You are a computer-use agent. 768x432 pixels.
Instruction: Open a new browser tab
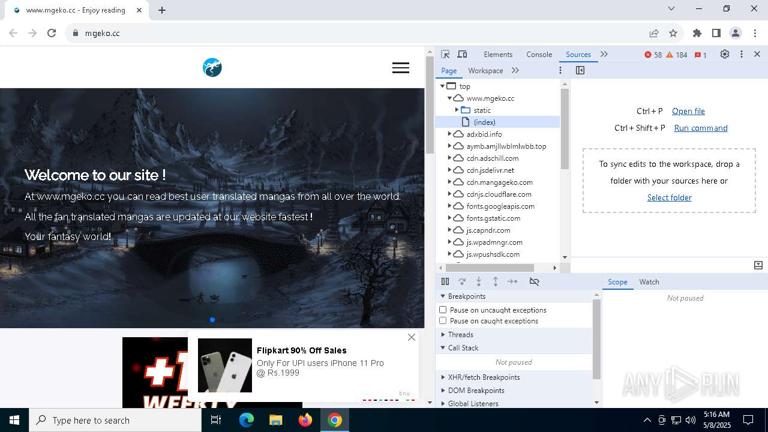coord(162,10)
